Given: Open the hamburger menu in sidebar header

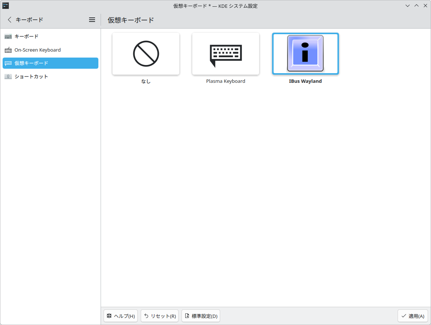Looking at the screenshot, I should coord(92,20).
